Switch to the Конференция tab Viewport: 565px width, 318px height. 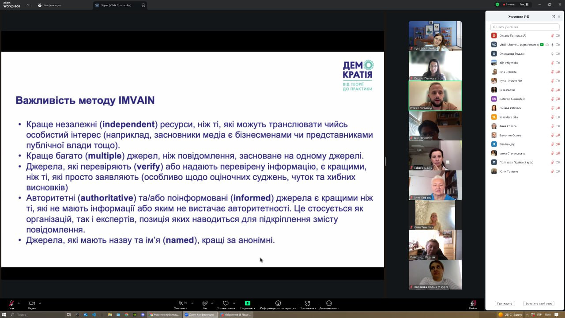point(49,5)
